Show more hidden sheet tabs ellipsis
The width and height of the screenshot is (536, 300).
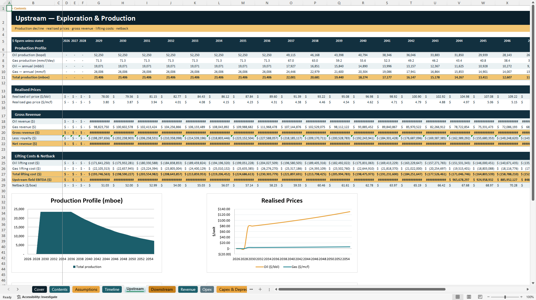point(251,289)
